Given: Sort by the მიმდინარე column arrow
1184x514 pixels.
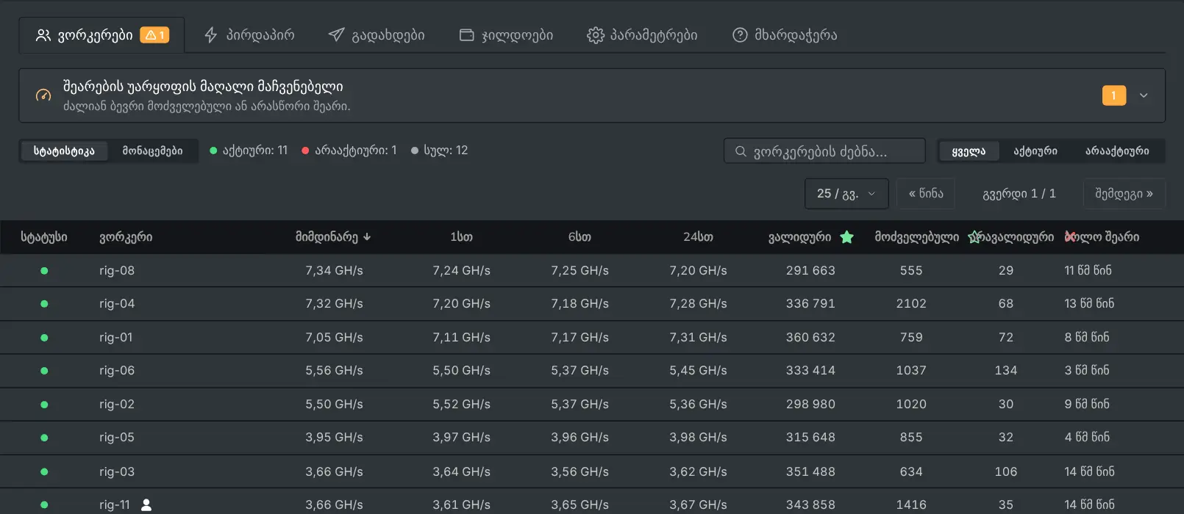Looking at the screenshot, I should [x=367, y=237].
